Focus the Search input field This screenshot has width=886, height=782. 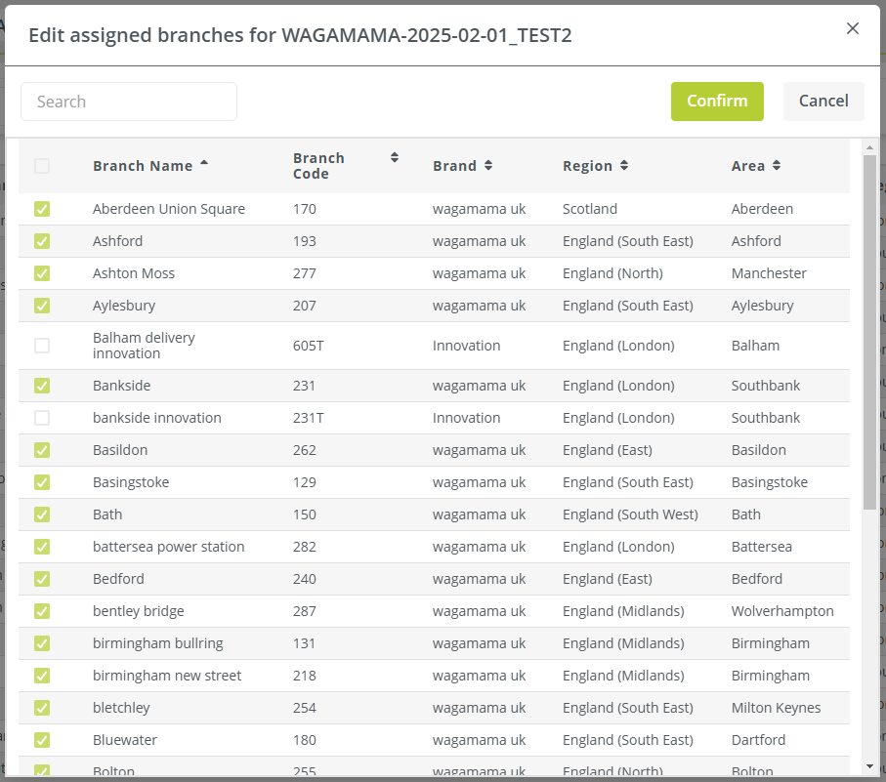point(129,102)
